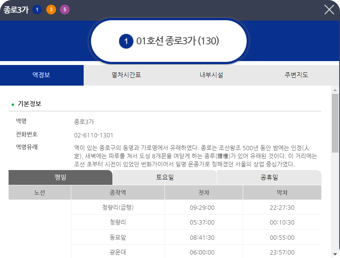Select the 평일 schedule toggle
340x258 pixels.
pyautogui.click(x=60, y=177)
